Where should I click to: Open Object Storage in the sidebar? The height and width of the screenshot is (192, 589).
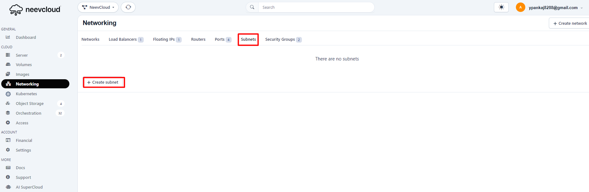(x=29, y=104)
